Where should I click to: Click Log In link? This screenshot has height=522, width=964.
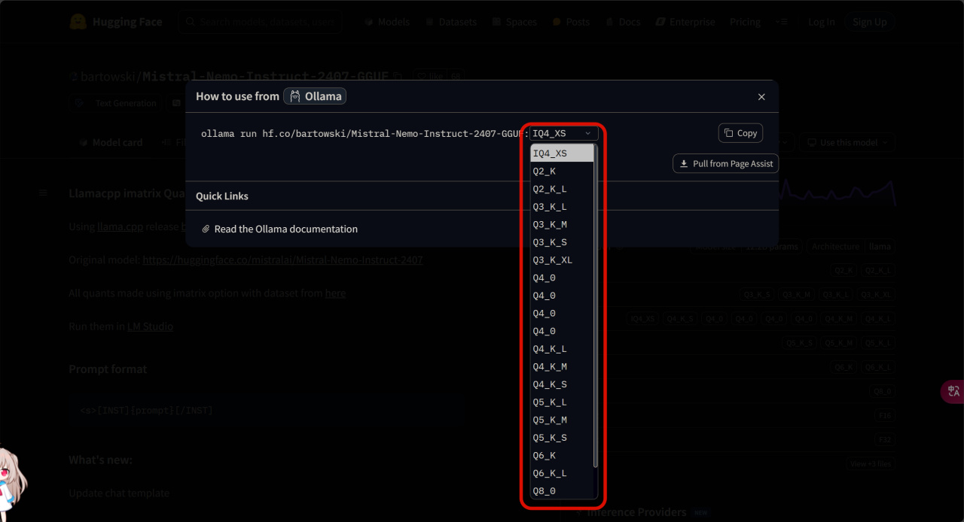pyautogui.click(x=822, y=22)
